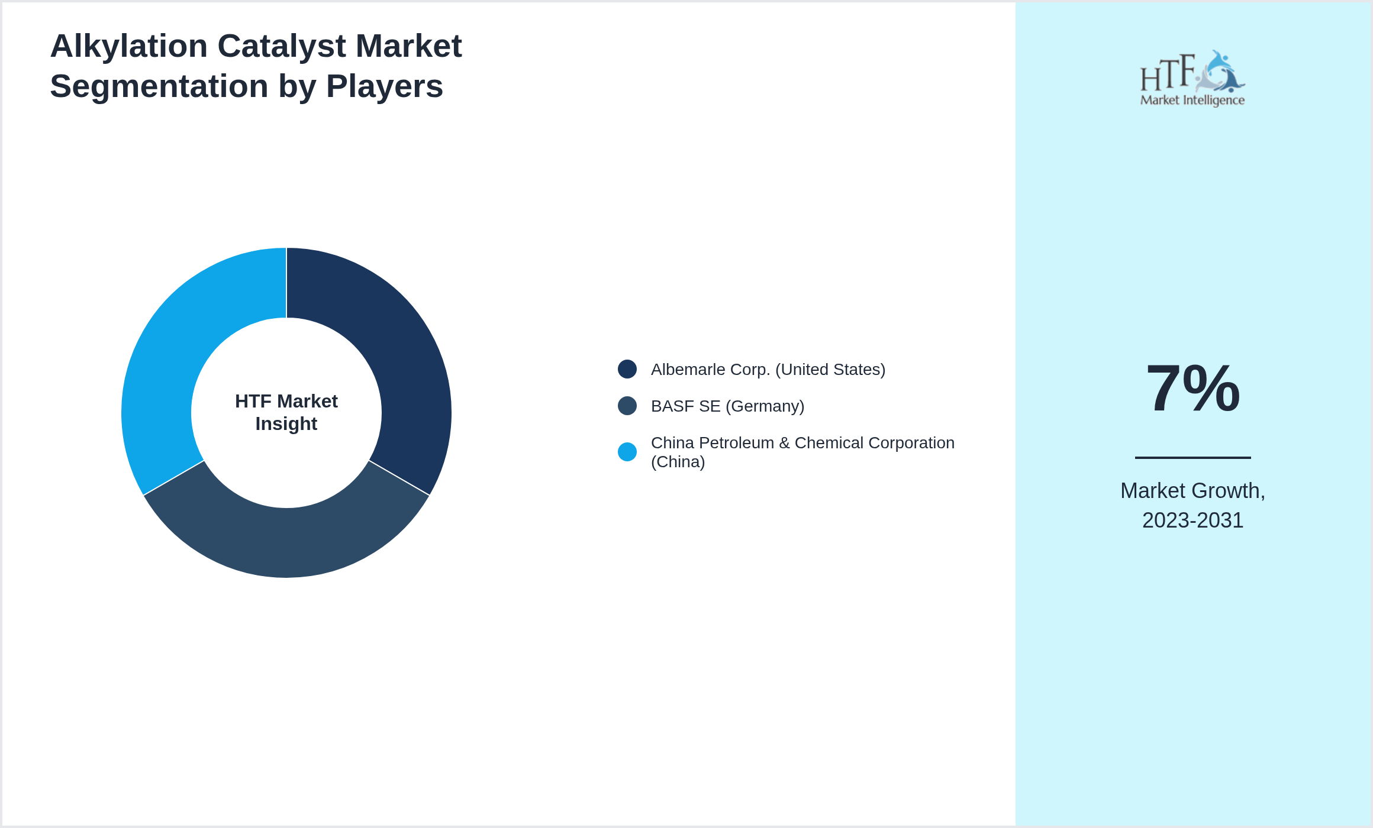Click the 'Market Growth, 2023-2031' caption
The width and height of the screenshot is (1373, 828).
pyautogui.click(x=1193, y=505)
